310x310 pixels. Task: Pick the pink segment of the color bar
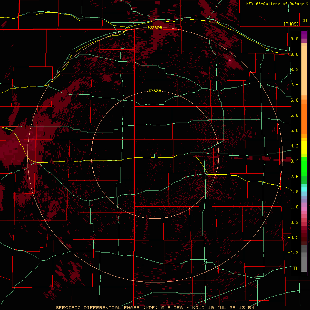pos(304,209)
